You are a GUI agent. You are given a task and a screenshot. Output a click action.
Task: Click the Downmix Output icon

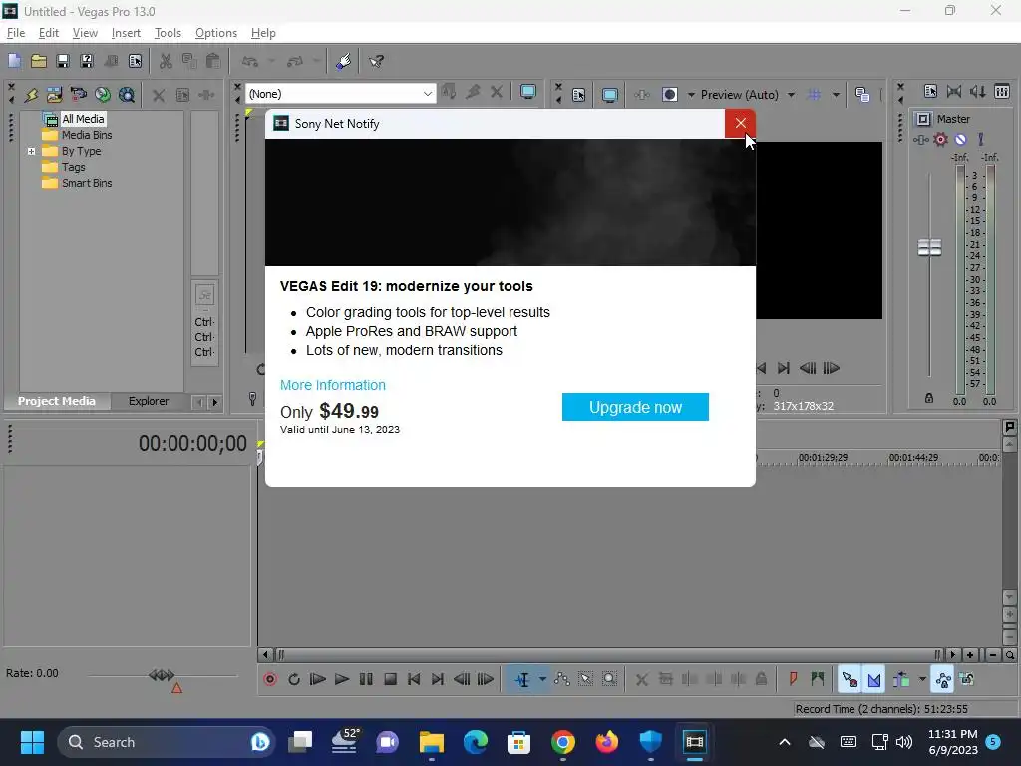pyautogui.click(x=954, y=91)
